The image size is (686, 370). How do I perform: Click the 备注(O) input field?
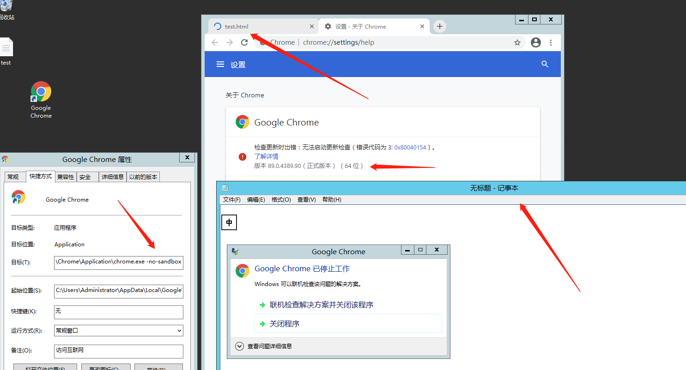(119, 351)
